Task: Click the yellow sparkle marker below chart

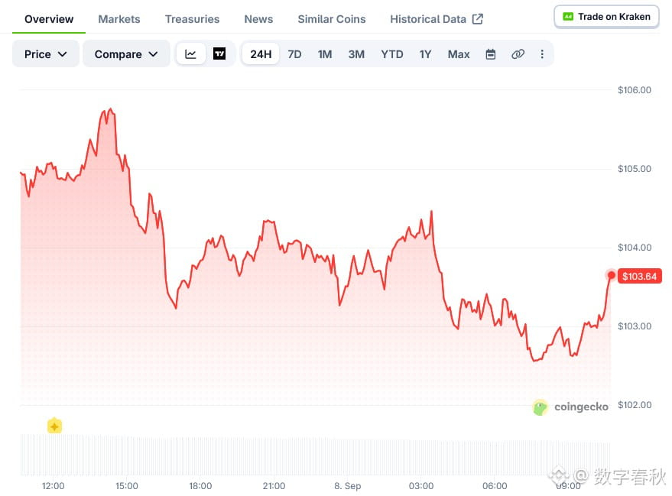Action: tap(54, 426)
